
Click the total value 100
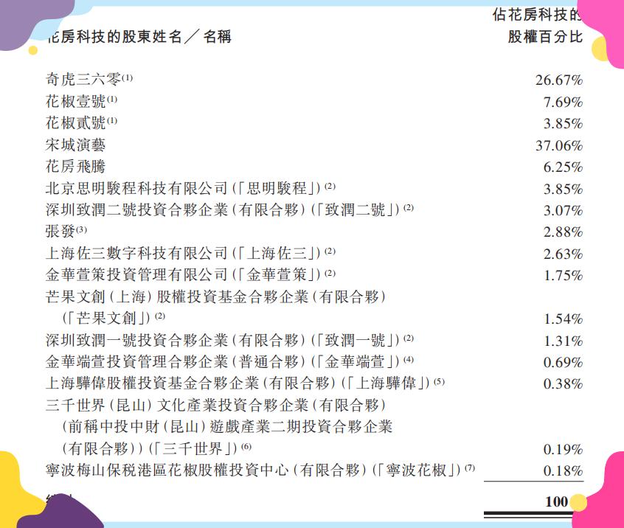pos(557,501)
